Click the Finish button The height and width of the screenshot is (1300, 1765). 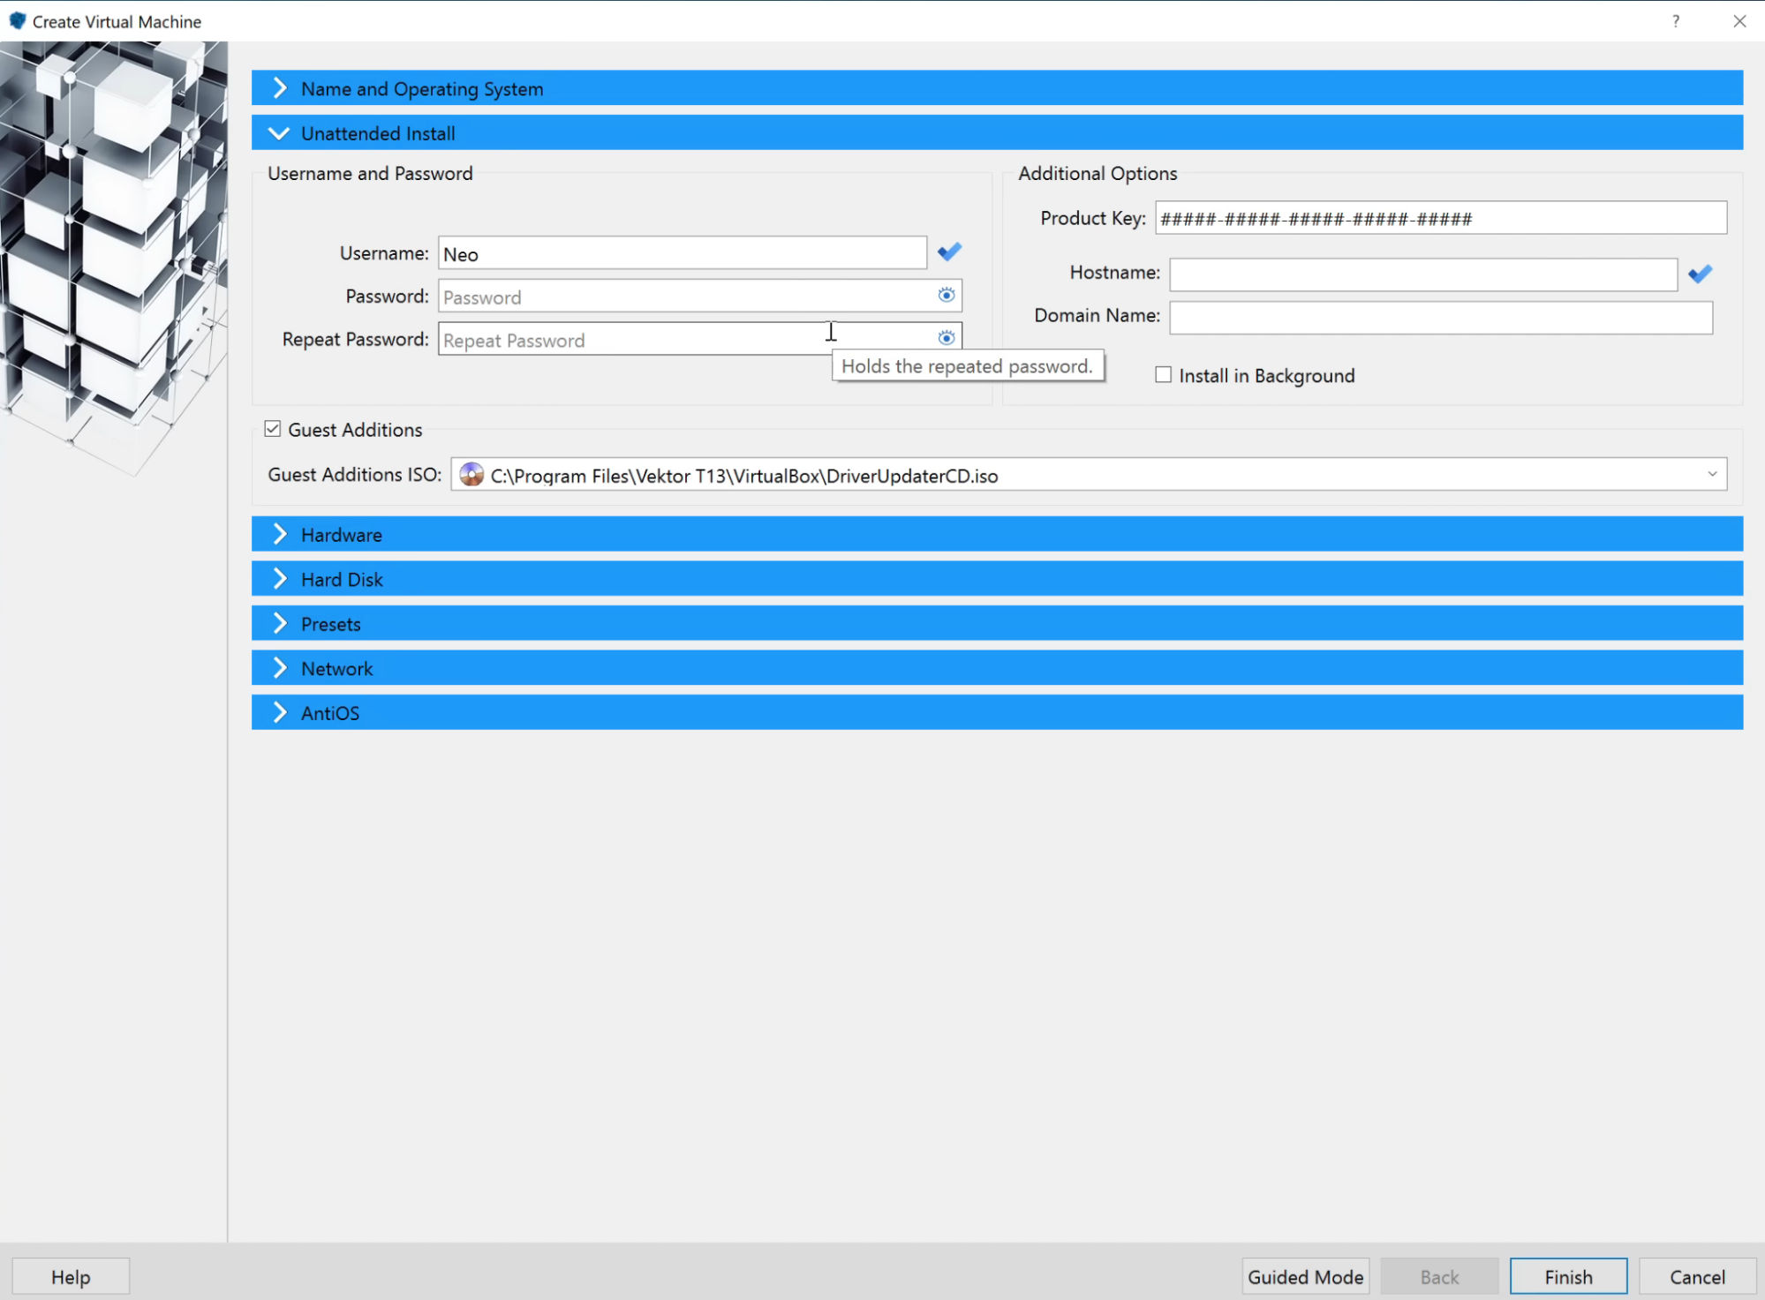[x=1568, y=1276]
